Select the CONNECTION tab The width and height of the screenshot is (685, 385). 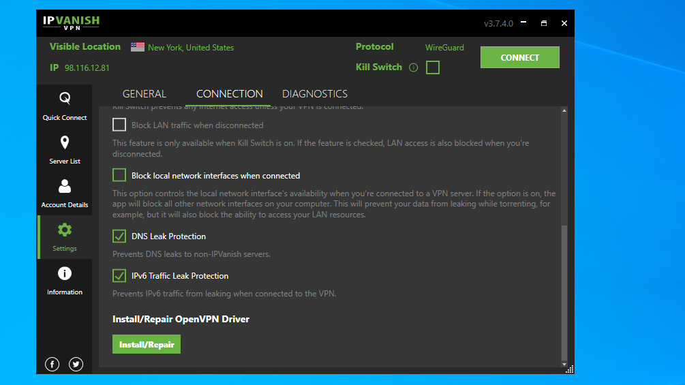tap(229, 94)
